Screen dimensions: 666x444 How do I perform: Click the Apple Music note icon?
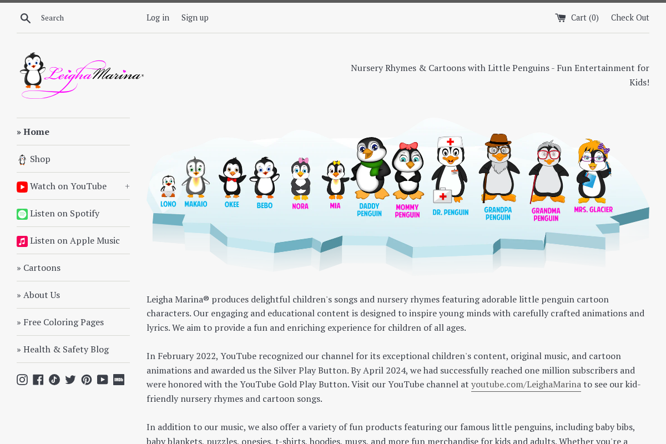(x=22, y=241)
